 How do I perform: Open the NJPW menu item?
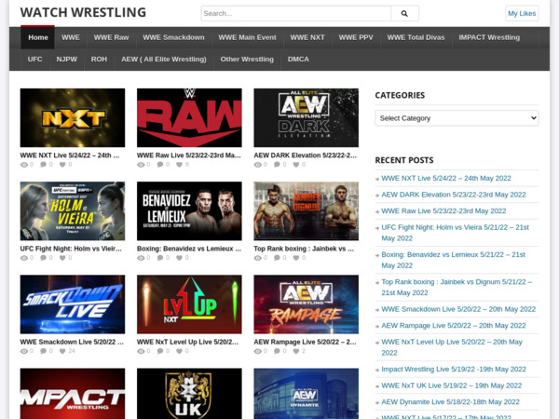point(67,60)
